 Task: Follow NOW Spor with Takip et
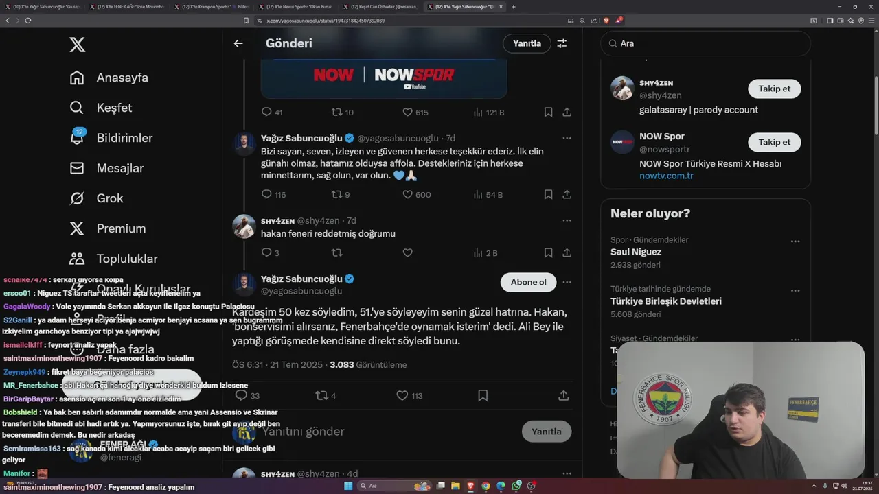774,142
